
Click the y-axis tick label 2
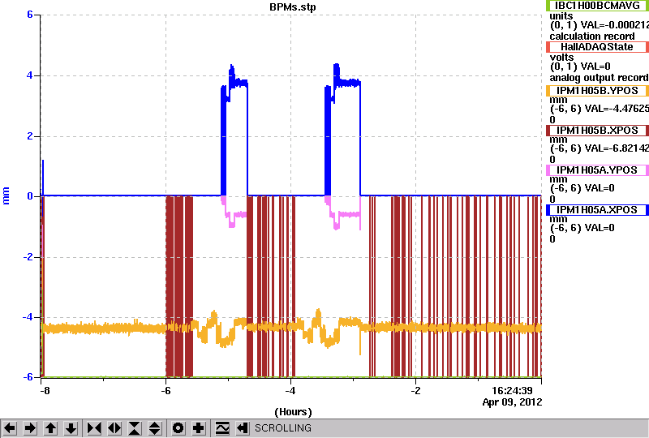click(x=30, y=136)
